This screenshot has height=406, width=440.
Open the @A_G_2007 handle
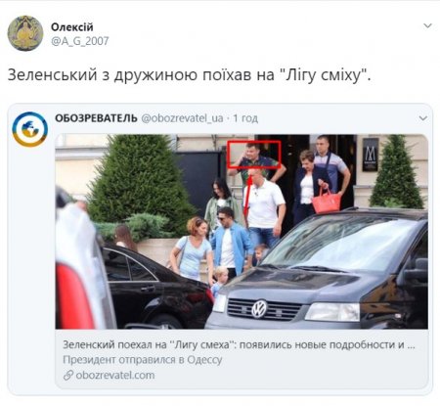click(80, 41)
